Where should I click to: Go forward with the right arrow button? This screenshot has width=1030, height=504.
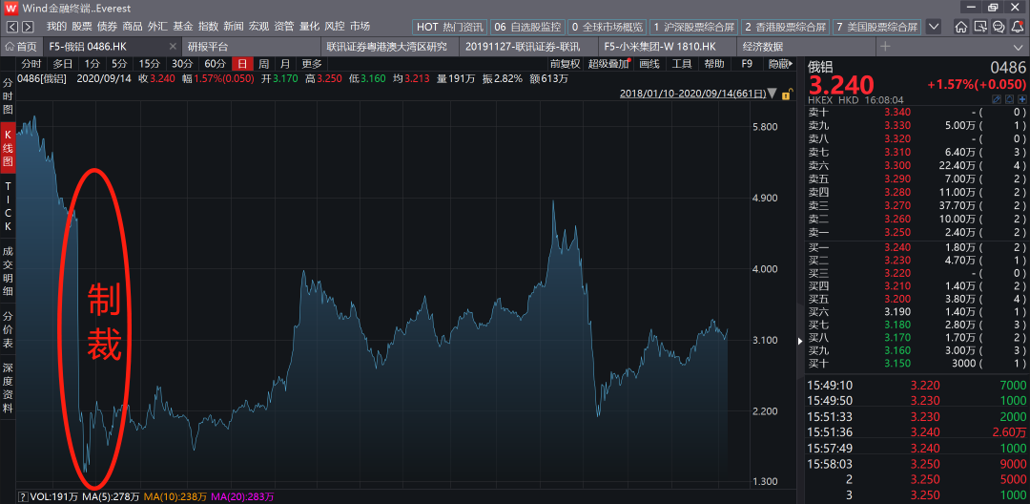[x=28, y=27]
